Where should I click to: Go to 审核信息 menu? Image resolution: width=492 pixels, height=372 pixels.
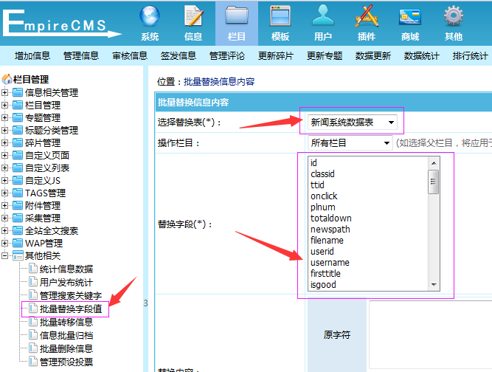click(130, 56)
